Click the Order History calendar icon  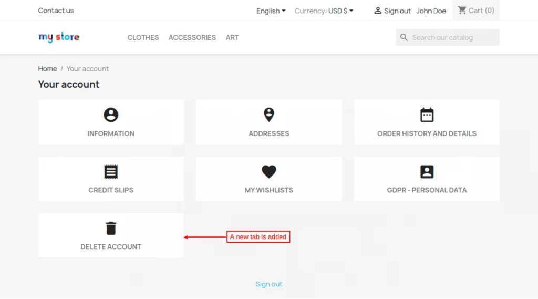(x=427, y=115)
